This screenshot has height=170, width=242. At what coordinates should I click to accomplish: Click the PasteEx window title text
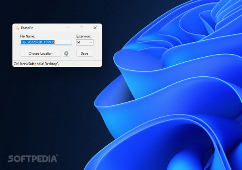pos(27,28)
